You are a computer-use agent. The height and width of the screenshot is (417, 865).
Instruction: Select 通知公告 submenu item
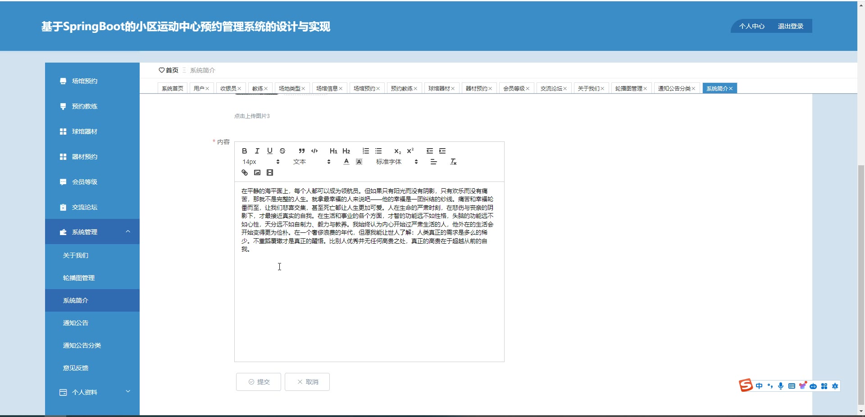click(x=92, y=323)
